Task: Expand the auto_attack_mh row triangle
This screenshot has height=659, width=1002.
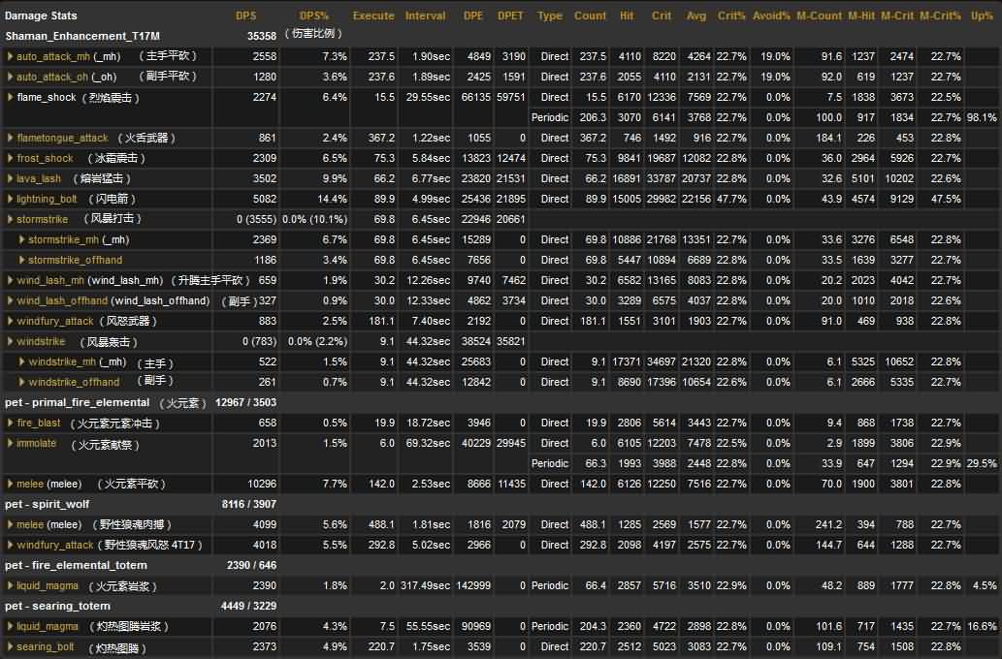Action: click(x=10, y=56)
